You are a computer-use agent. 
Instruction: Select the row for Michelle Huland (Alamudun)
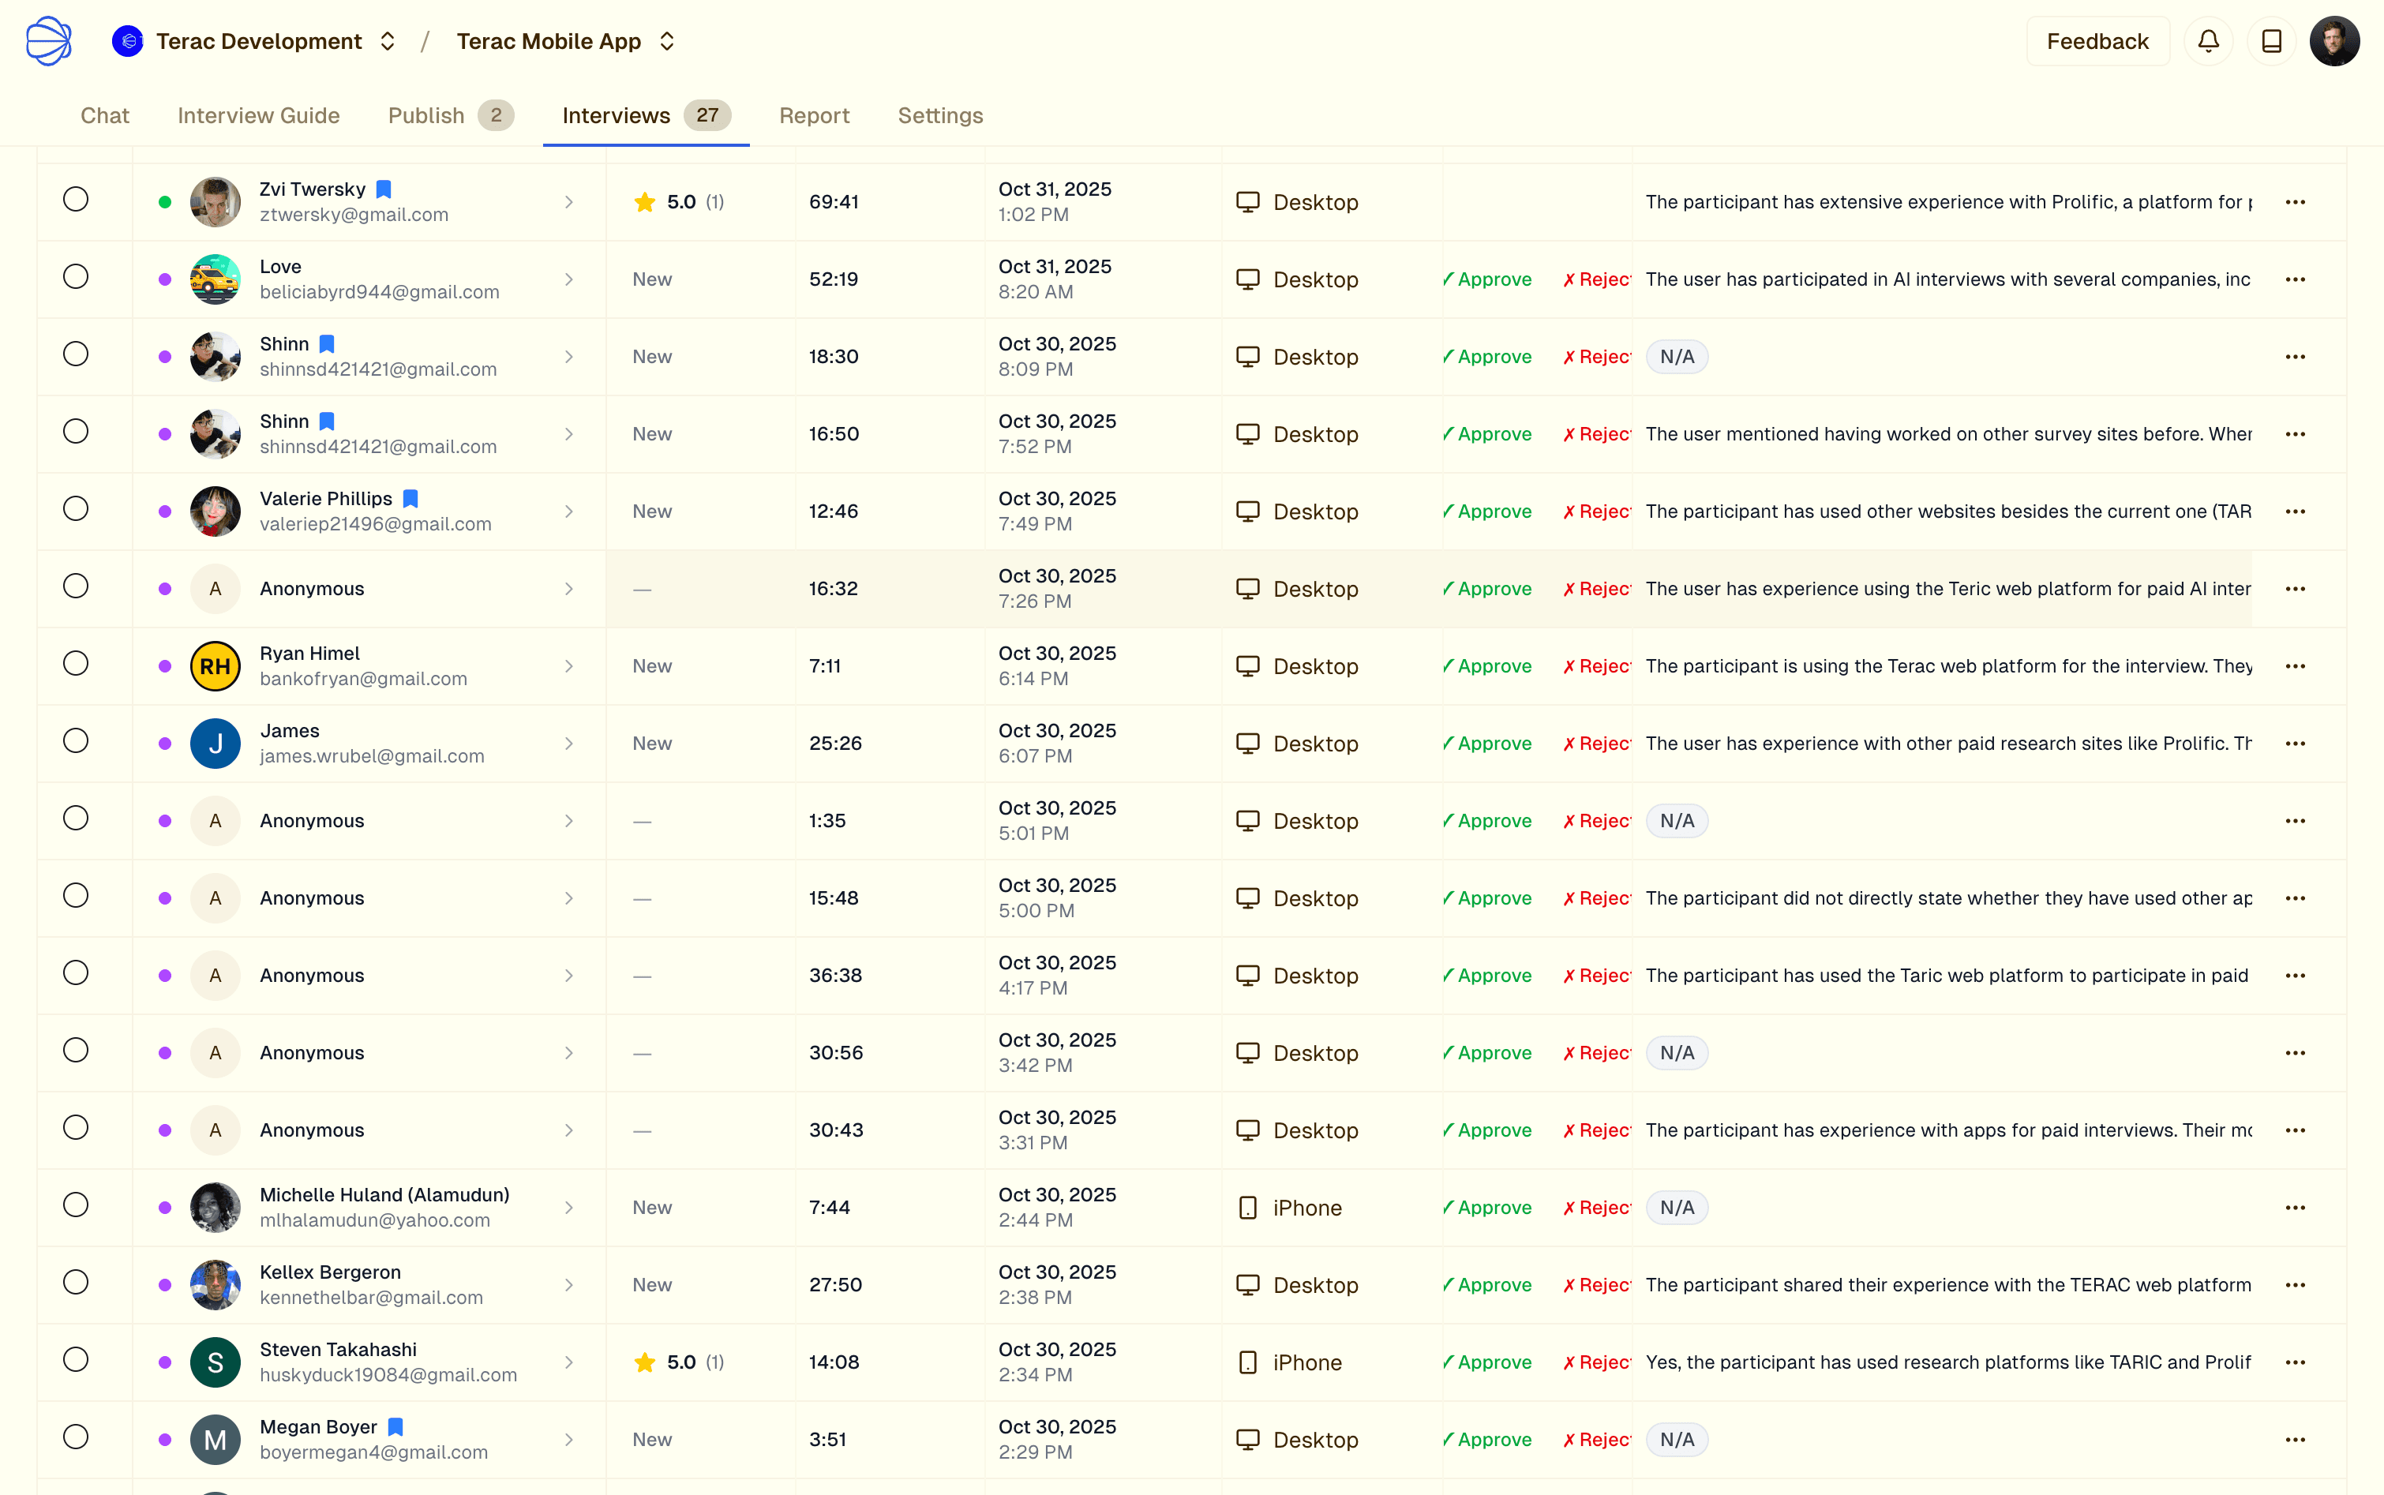click(x=76, y=1205)
